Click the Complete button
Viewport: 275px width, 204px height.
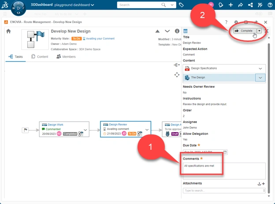pyautogui.click(x=245, y=31)
